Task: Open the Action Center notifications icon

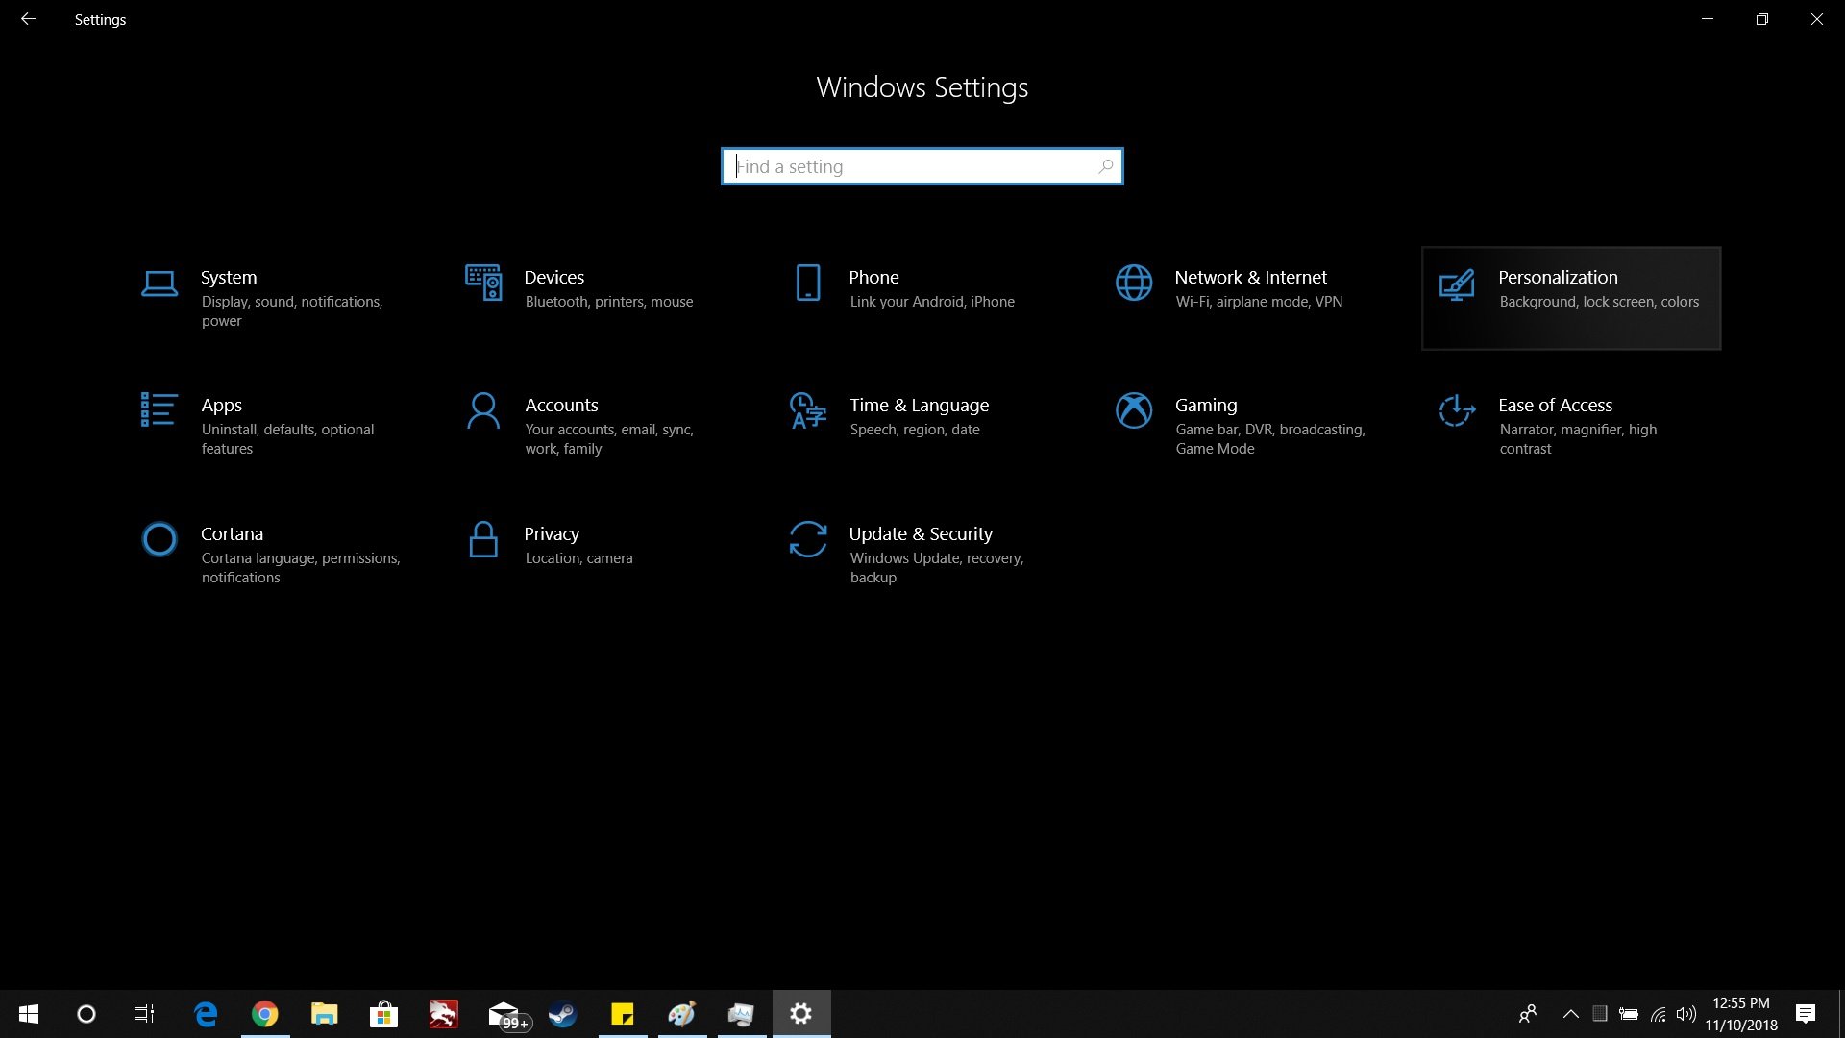Action: click(x=1806, y=1014)
